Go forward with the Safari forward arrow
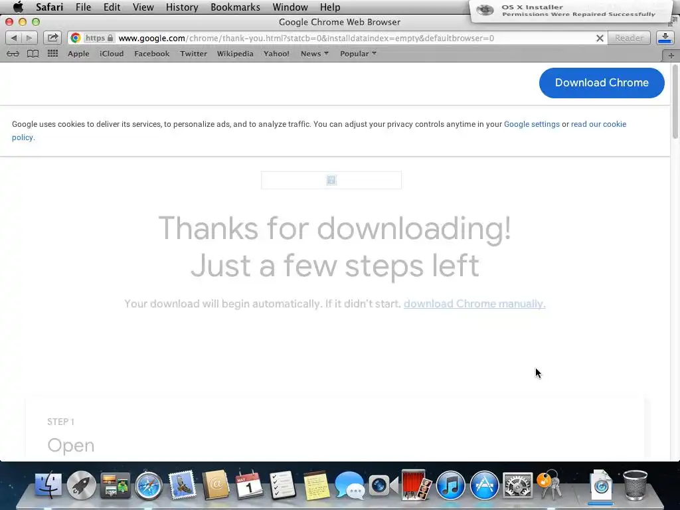The height and width of the screenshot is (510, 680). pyautogui.click(x=29, y=38)
